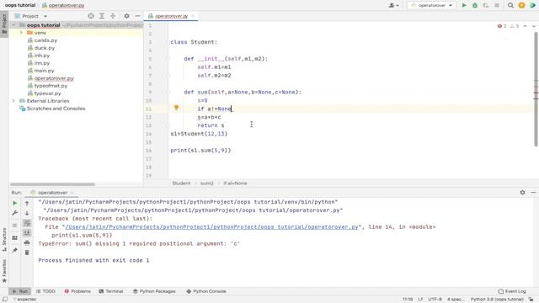Open the Event Log button
Screen dimensions: 539x303
512,291
